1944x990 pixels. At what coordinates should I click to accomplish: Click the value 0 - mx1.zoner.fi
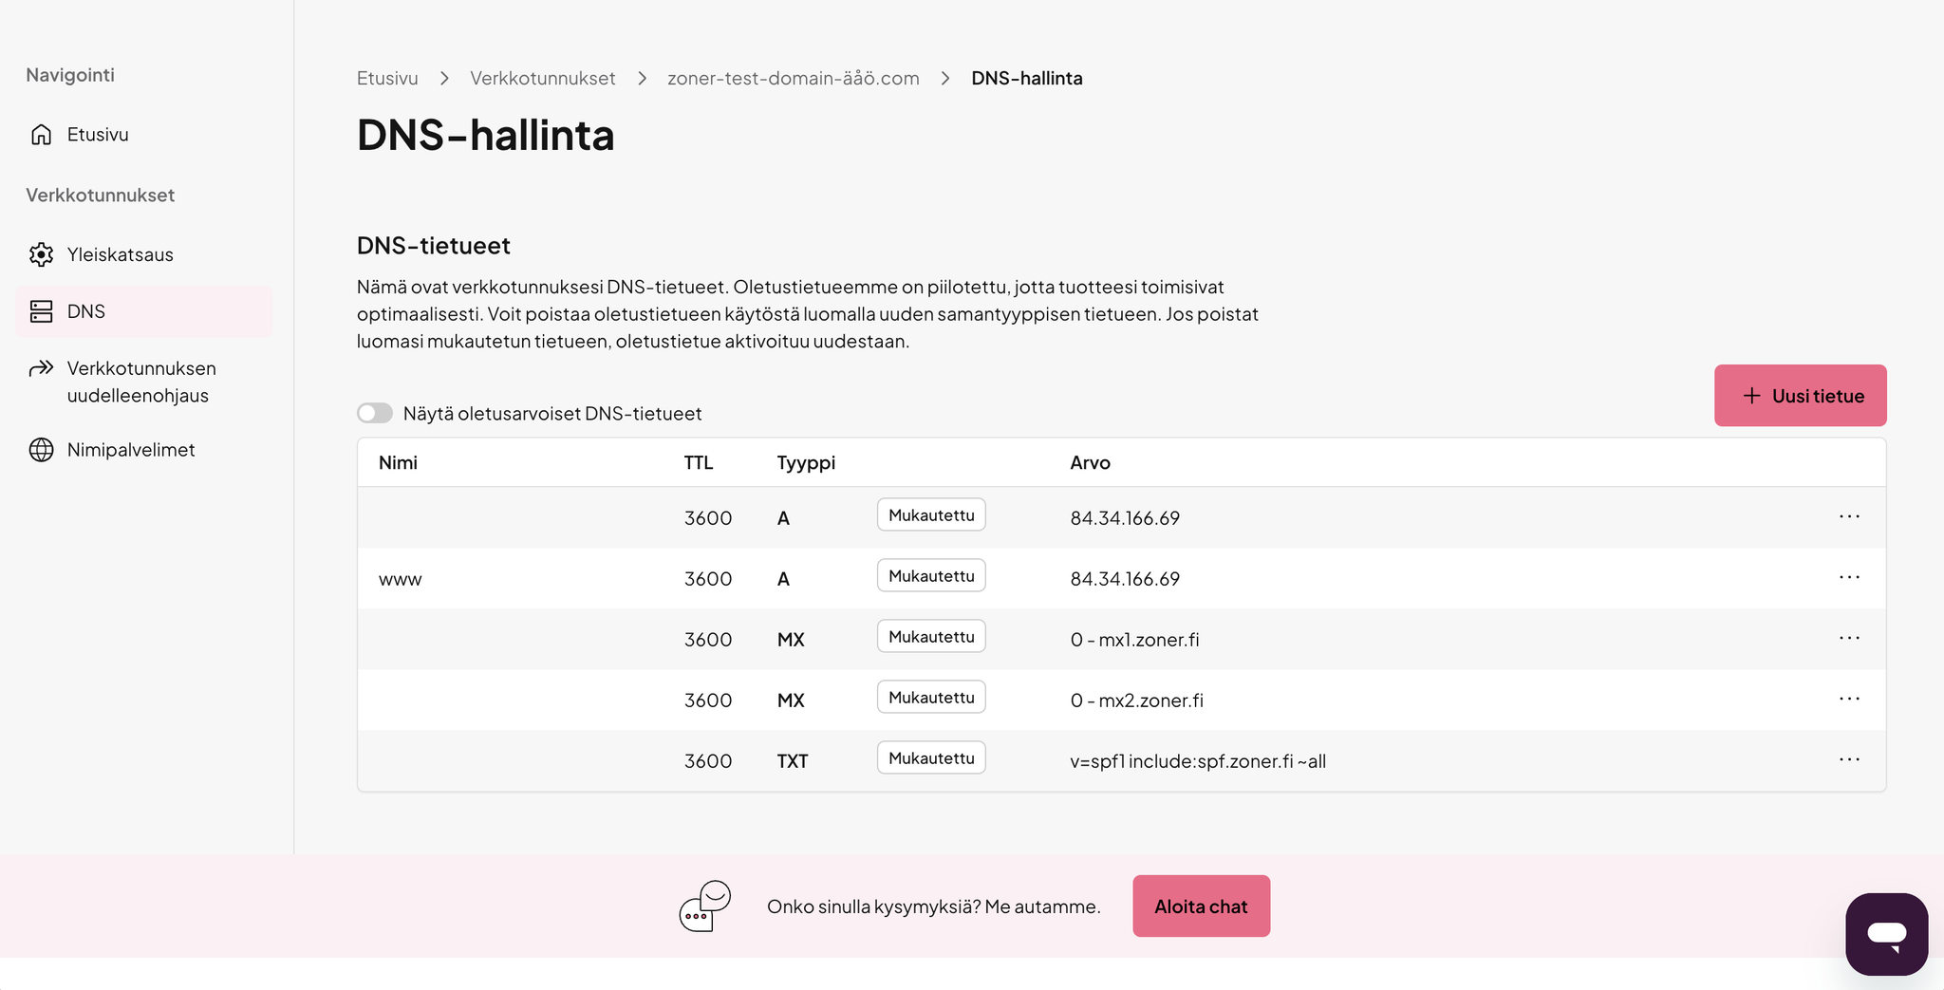tap(1134, 640)
